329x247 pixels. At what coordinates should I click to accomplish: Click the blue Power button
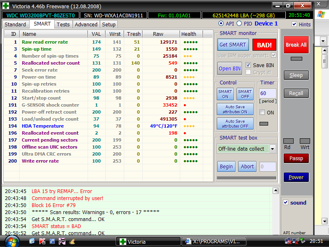pyautogui.click(x=296, y=177)
